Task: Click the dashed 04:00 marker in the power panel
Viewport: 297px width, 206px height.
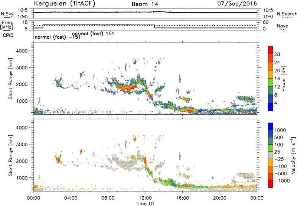Action: point(71,78)
